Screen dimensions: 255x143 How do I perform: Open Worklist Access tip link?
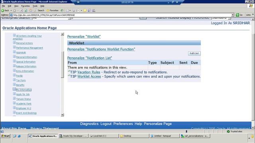coord(89,77)
